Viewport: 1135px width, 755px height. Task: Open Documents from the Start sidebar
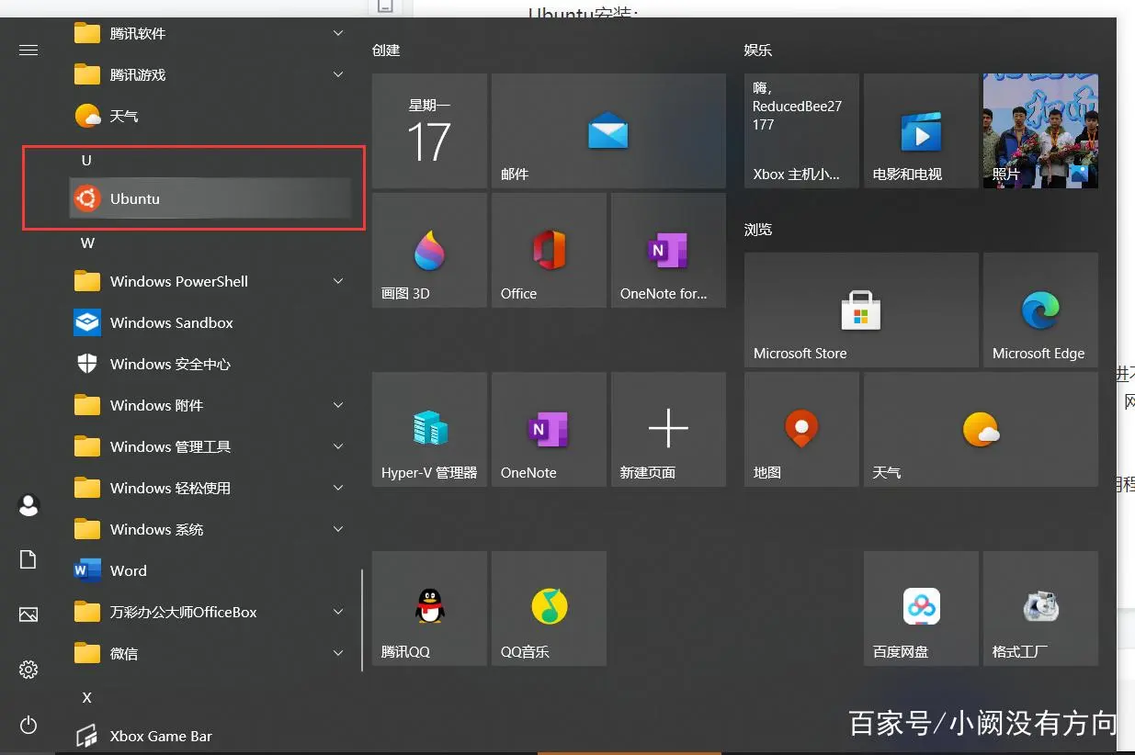(x=28, y=559)
